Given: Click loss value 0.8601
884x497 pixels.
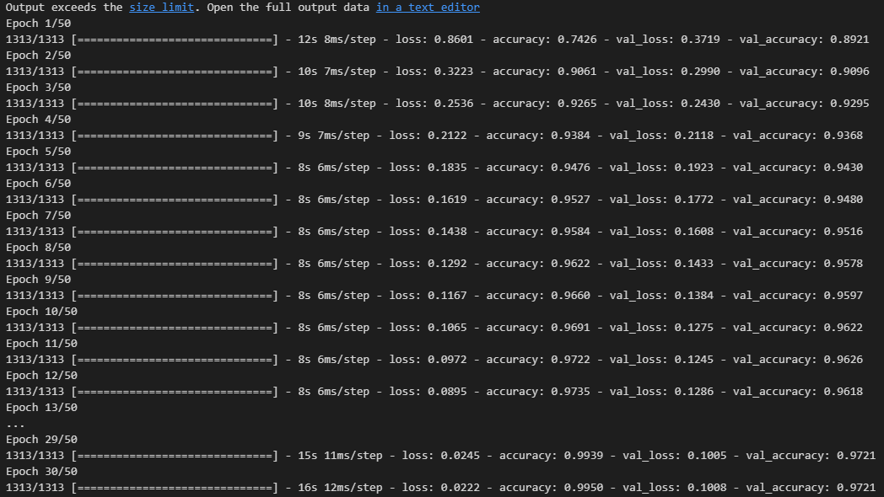Looking at the screenshot, I should point(454,40).
